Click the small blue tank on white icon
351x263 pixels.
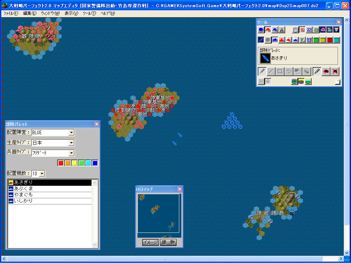pyautogui.click(x=295, y=40)
